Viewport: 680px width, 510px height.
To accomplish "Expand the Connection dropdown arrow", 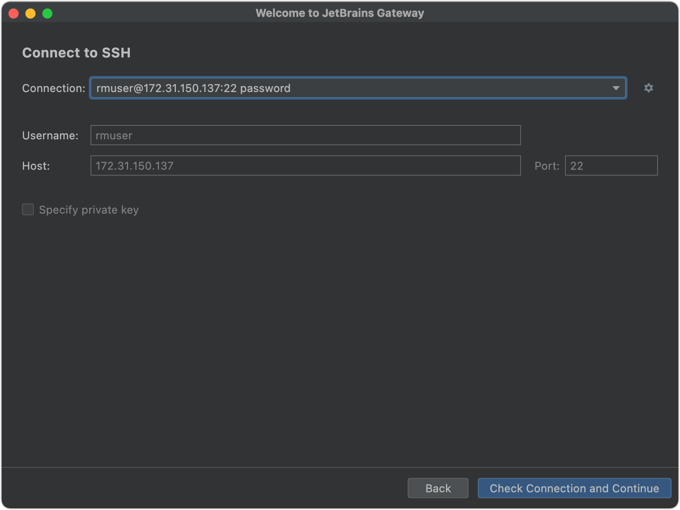I will 616,88.
